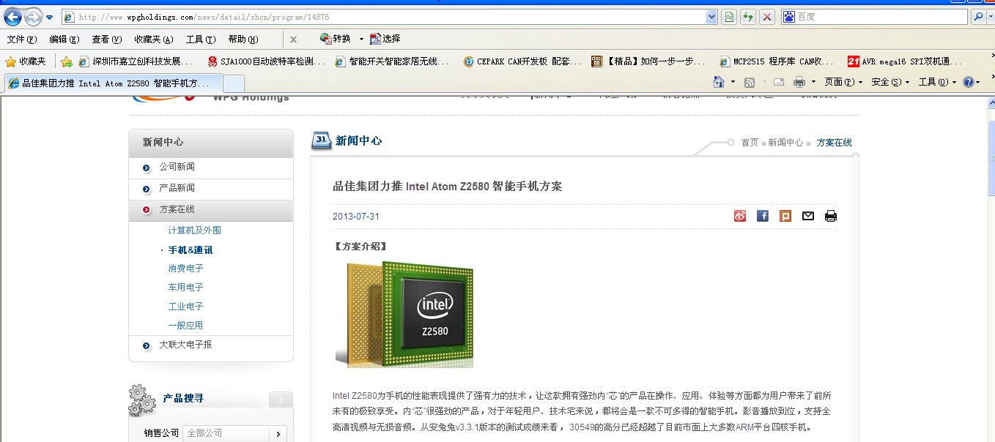Close the 转换 toolbar with its X

click(x=293, y=40)
